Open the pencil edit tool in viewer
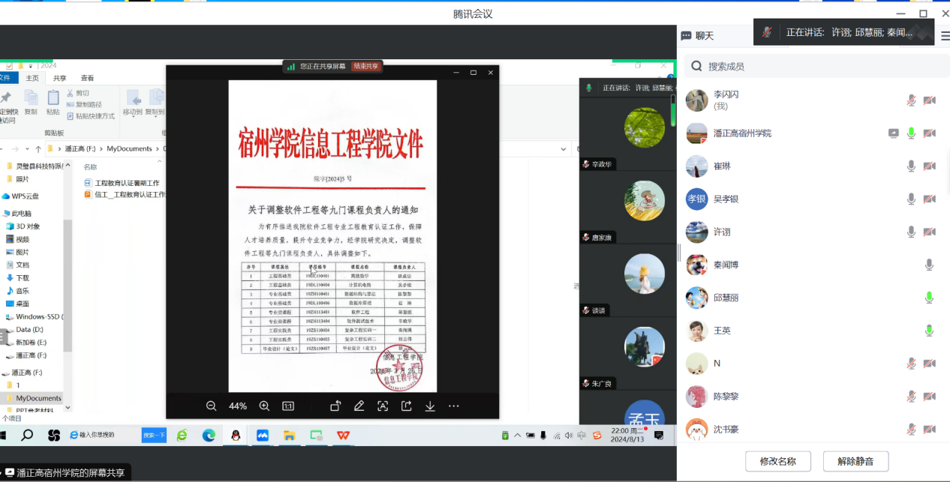The width and height of the screenshot is (950, 482). click(x=359, y=406)
